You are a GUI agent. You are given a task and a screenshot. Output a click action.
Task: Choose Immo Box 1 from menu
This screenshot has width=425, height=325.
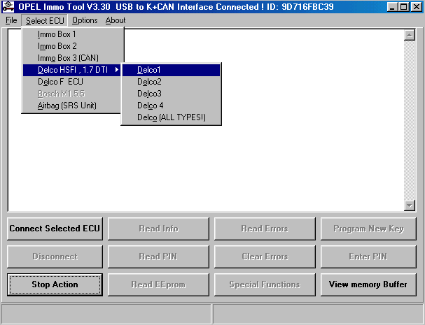[x=73, y=34]
